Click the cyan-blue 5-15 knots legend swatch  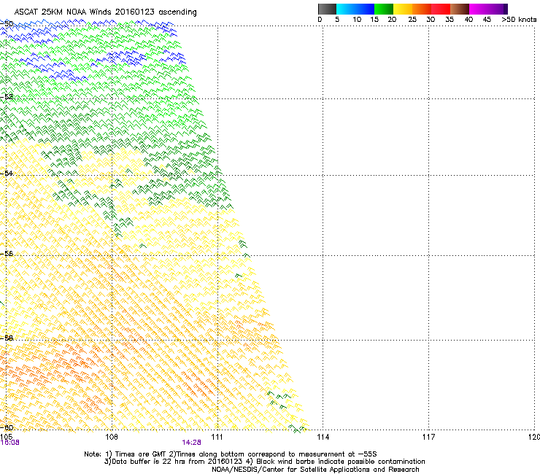click(355, 9)
